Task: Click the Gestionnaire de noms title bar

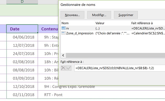Action: pyautogui.click(x=112, y=5)
